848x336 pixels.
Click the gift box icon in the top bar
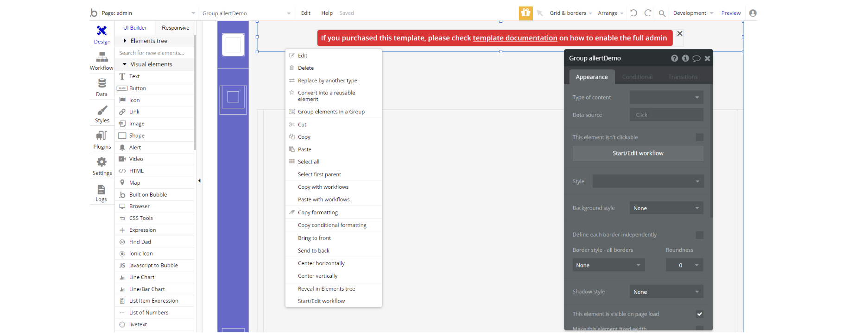coord(525,13)
